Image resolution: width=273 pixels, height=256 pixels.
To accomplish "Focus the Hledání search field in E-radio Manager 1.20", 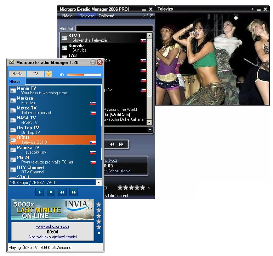I will (x=63, y=82).
